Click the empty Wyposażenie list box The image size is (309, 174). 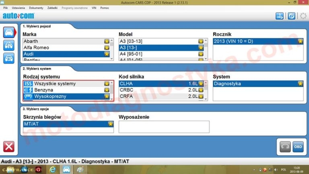click(164, 126)
